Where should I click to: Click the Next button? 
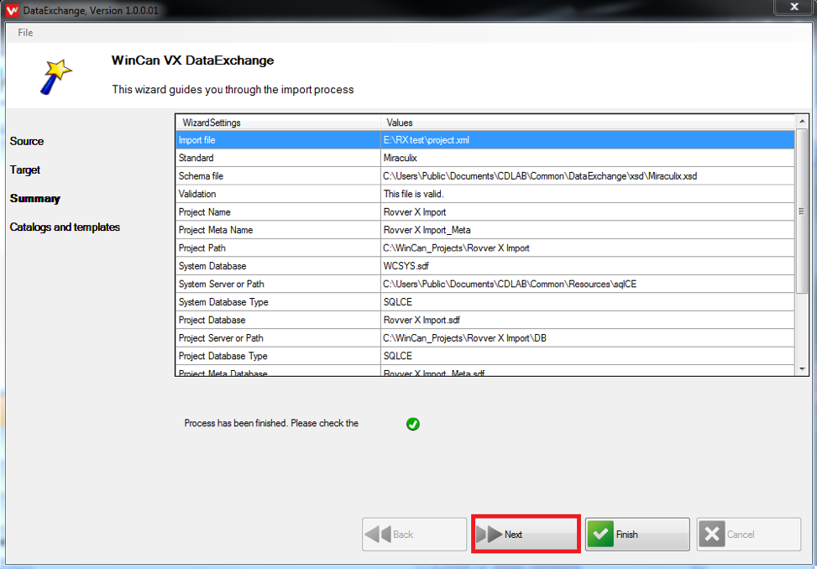(x=525, y=533)
